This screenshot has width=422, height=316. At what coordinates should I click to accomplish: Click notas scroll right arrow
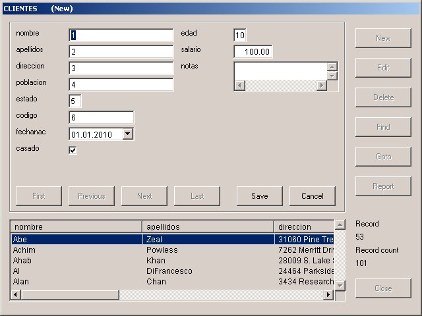click(321, 86)
